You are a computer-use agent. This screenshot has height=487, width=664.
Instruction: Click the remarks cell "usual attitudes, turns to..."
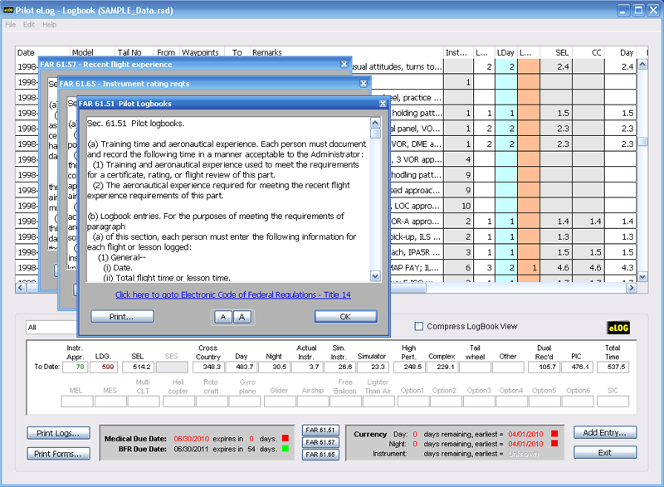(x=398, y=66)
